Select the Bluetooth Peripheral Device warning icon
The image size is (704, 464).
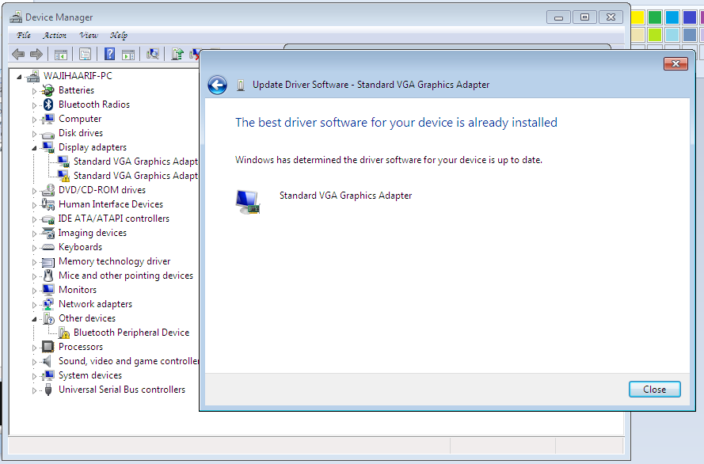(64, 333)
